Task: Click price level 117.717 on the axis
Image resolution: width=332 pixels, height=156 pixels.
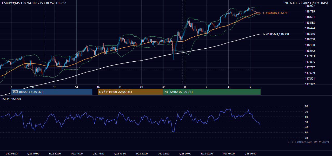Action: coord(310,67)
